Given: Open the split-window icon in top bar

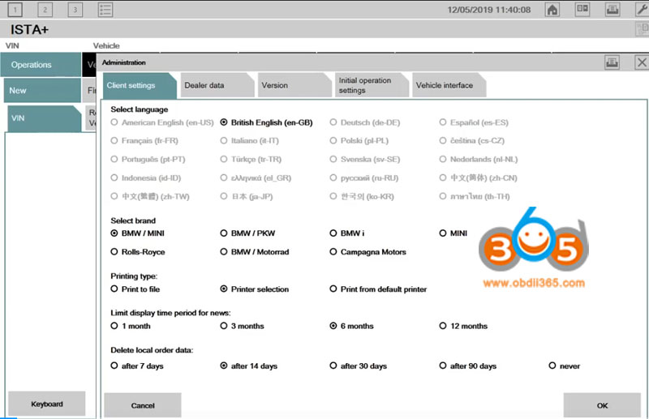Looking at the screenshot, I should click(582, 9).
